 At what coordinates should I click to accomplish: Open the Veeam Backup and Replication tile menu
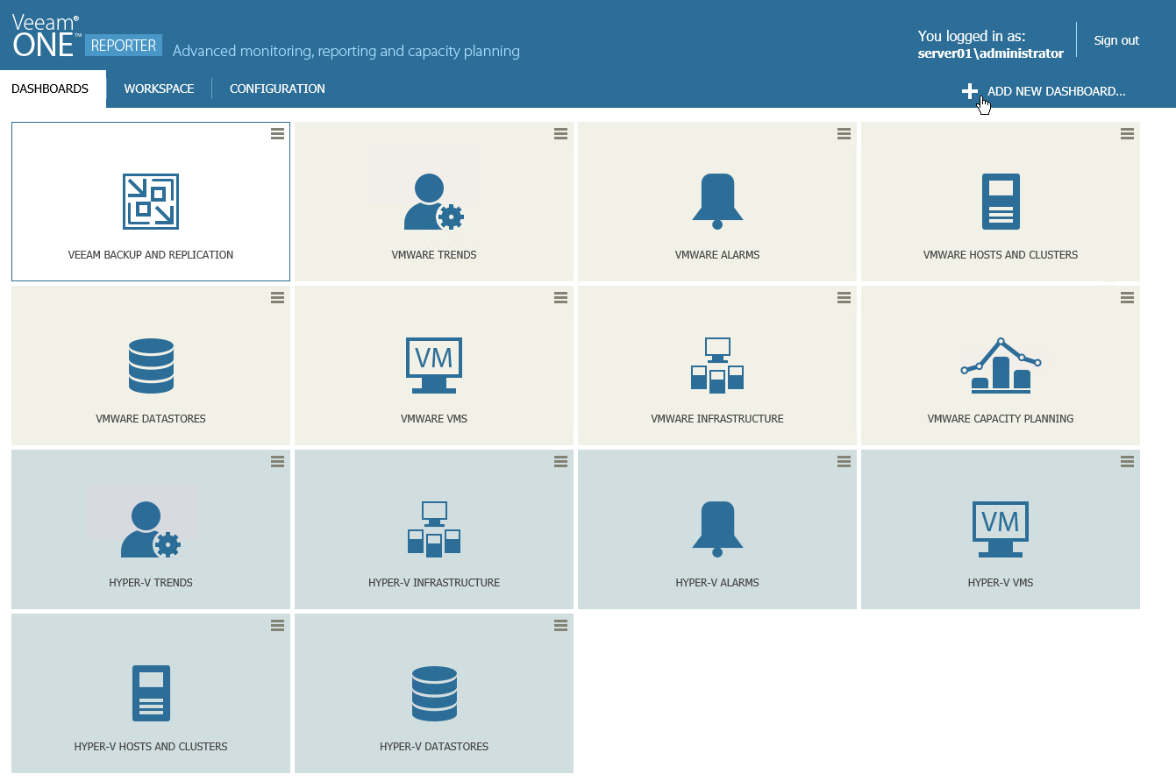point(277,133)
